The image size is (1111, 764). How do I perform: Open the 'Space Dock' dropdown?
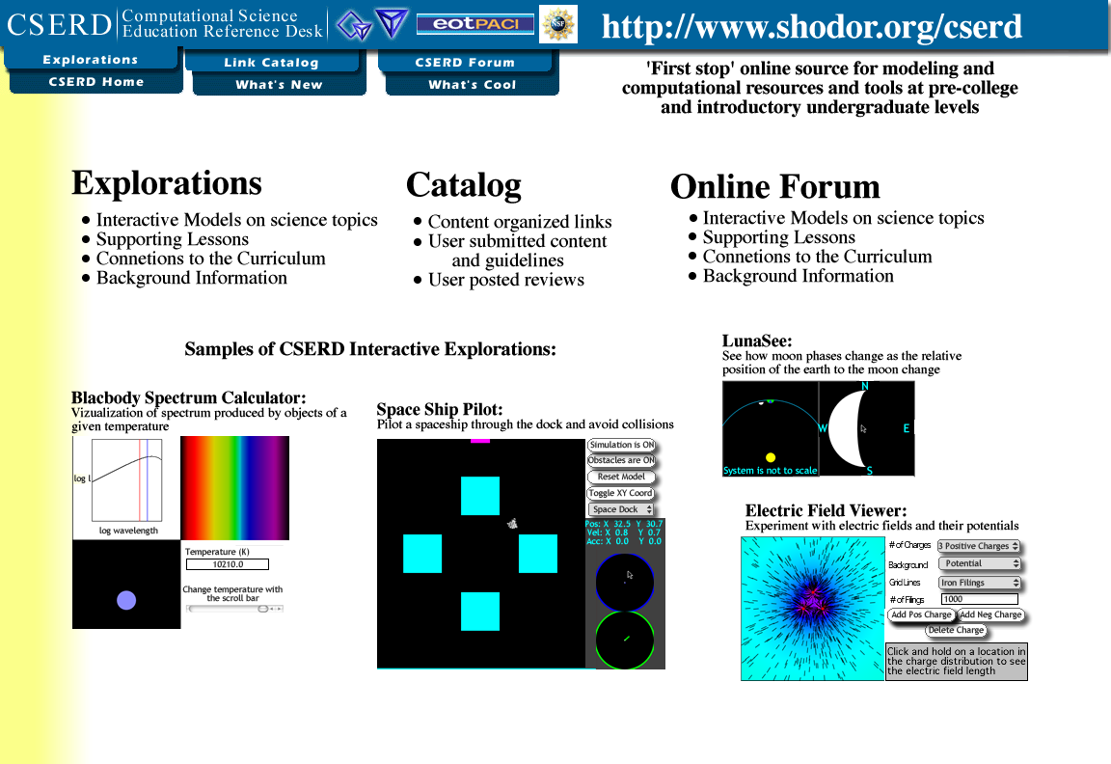[x=621, y=509]
